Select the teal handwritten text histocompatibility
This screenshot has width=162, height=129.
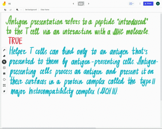[51, 92]
